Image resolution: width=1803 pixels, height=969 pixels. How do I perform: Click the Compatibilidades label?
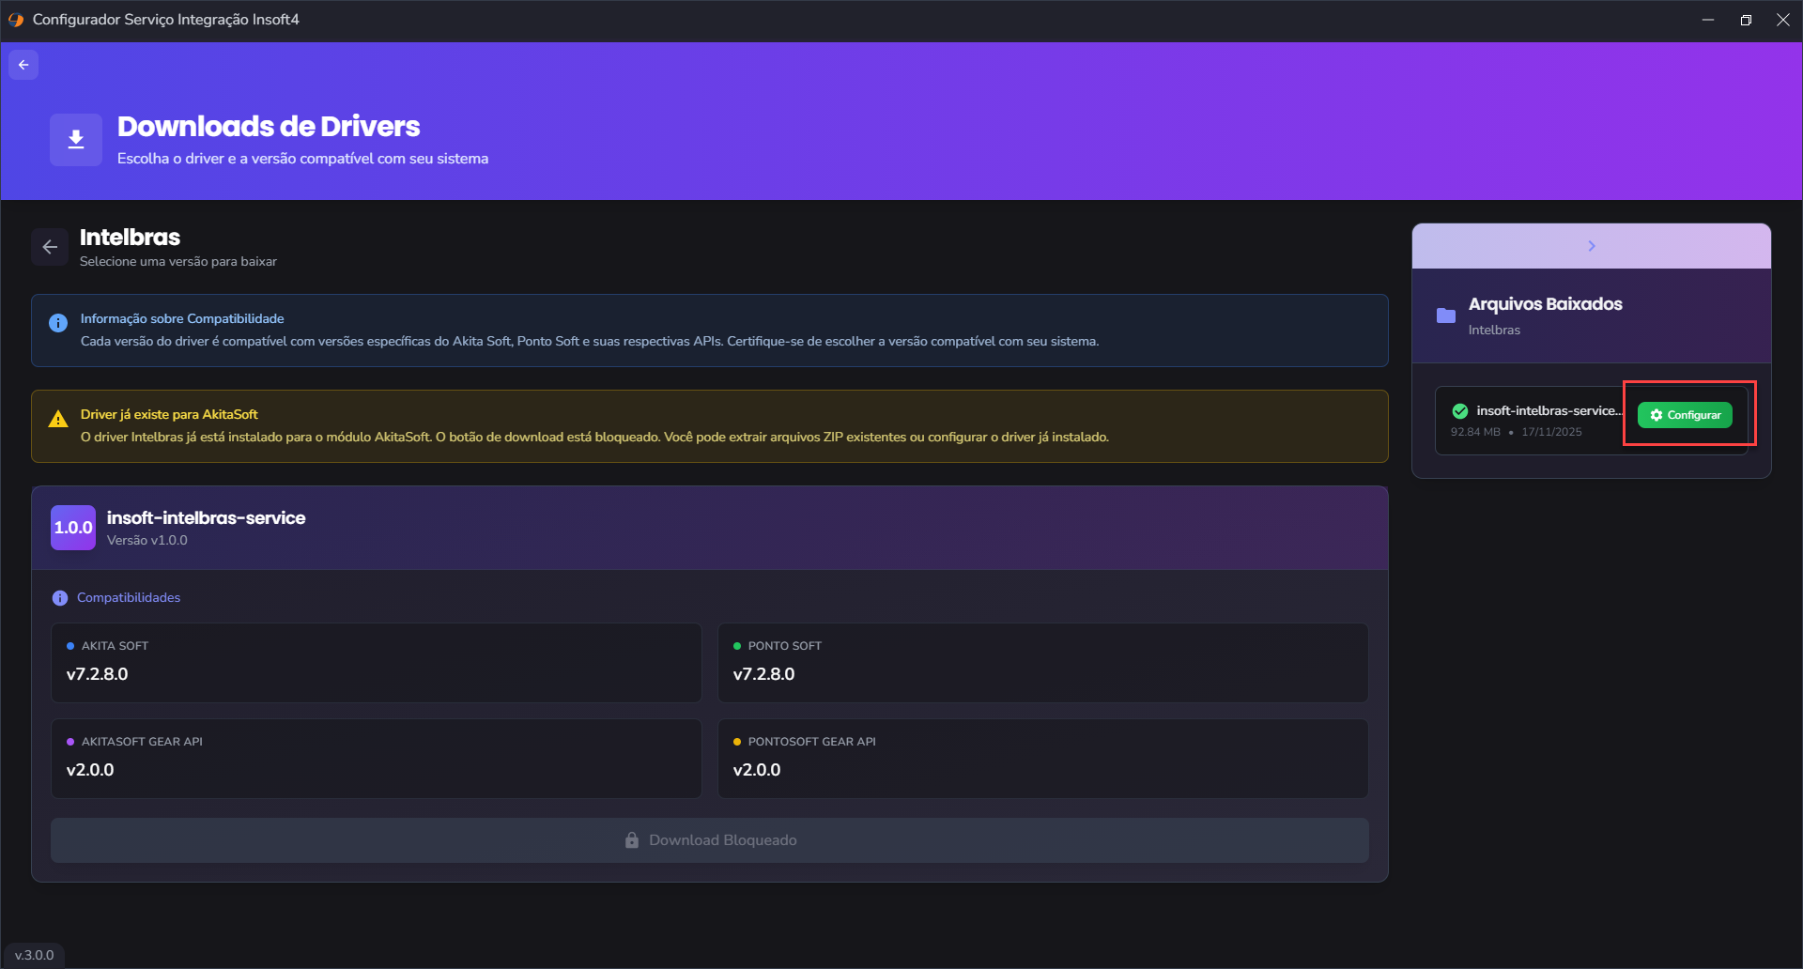tap(129, 598)
